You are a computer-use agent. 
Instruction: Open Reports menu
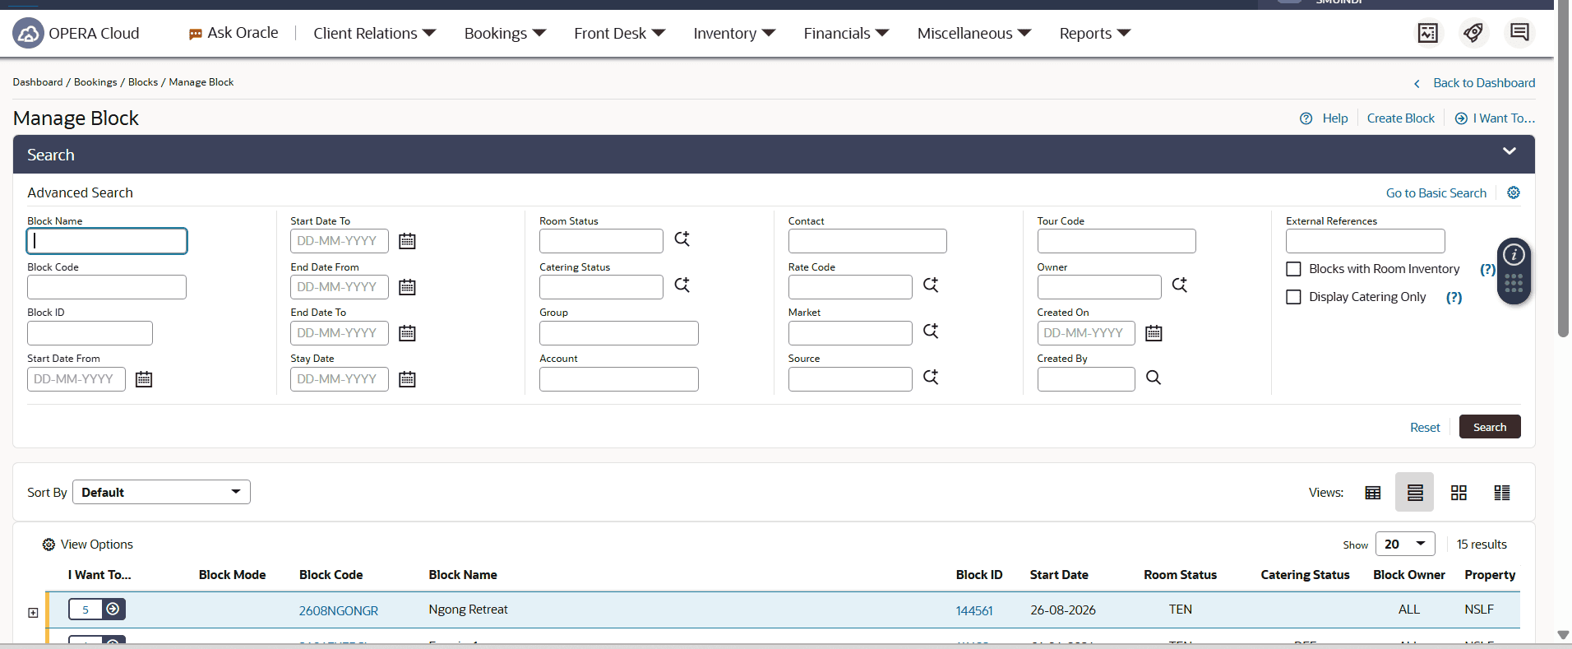(1094, 33)
